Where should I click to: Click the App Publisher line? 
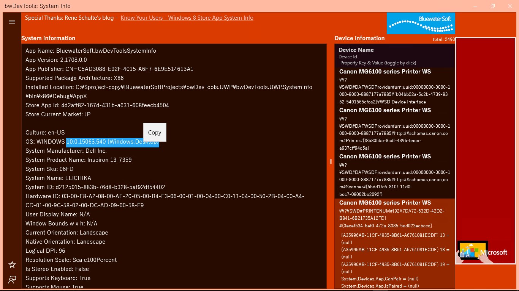pyautogui.click(x=109, y=69)
